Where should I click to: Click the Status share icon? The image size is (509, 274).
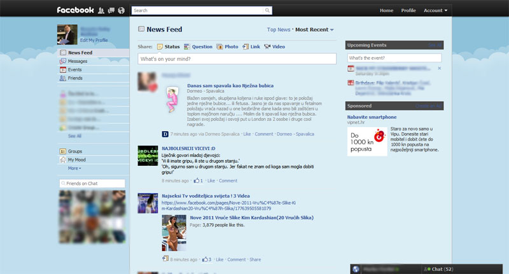pos(160,46)
